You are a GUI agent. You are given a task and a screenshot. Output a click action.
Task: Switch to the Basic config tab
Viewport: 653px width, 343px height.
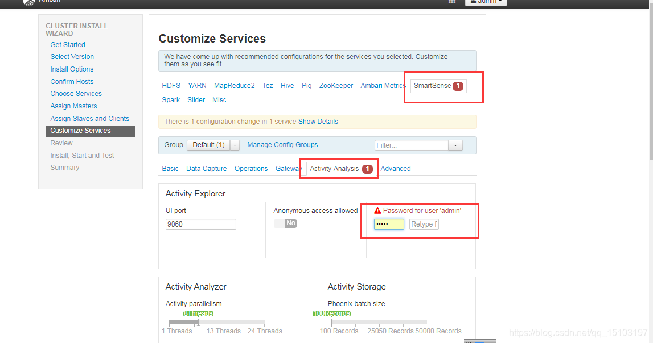coord(170,169)
